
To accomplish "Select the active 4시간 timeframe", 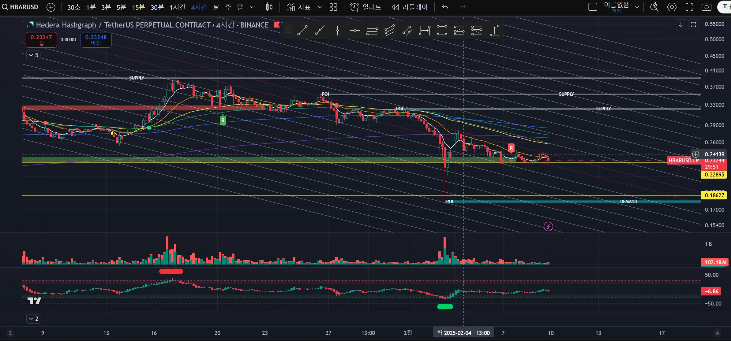I will [x=199, y=7].
